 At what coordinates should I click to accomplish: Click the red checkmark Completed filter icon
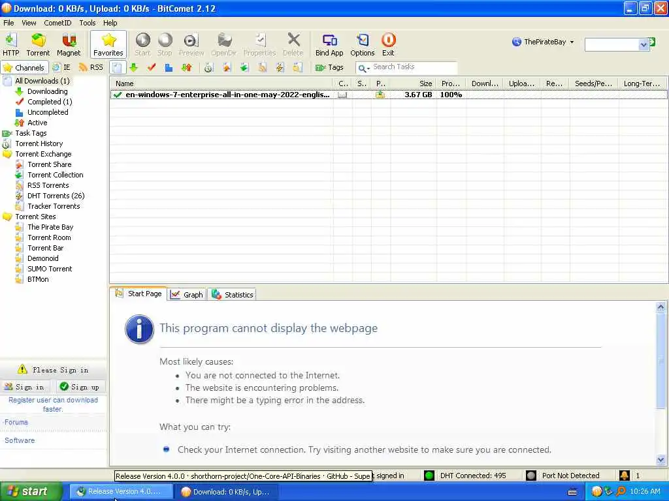152,67
